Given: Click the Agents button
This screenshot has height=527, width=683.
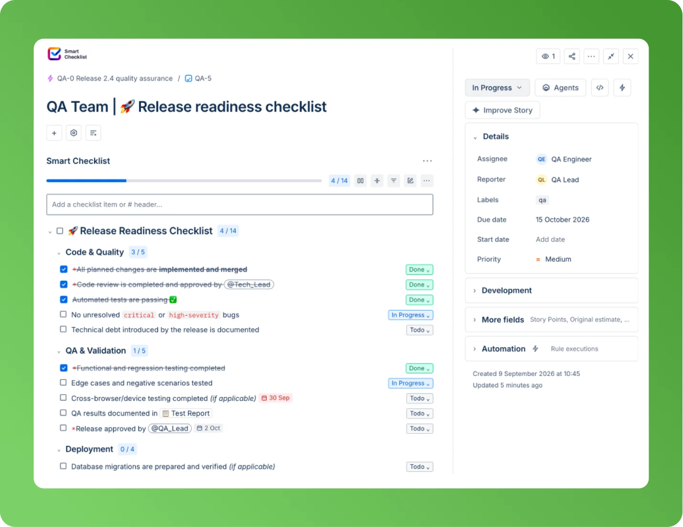Looking at the screenshot, I should pyautogui.click(x=560, y=88).
